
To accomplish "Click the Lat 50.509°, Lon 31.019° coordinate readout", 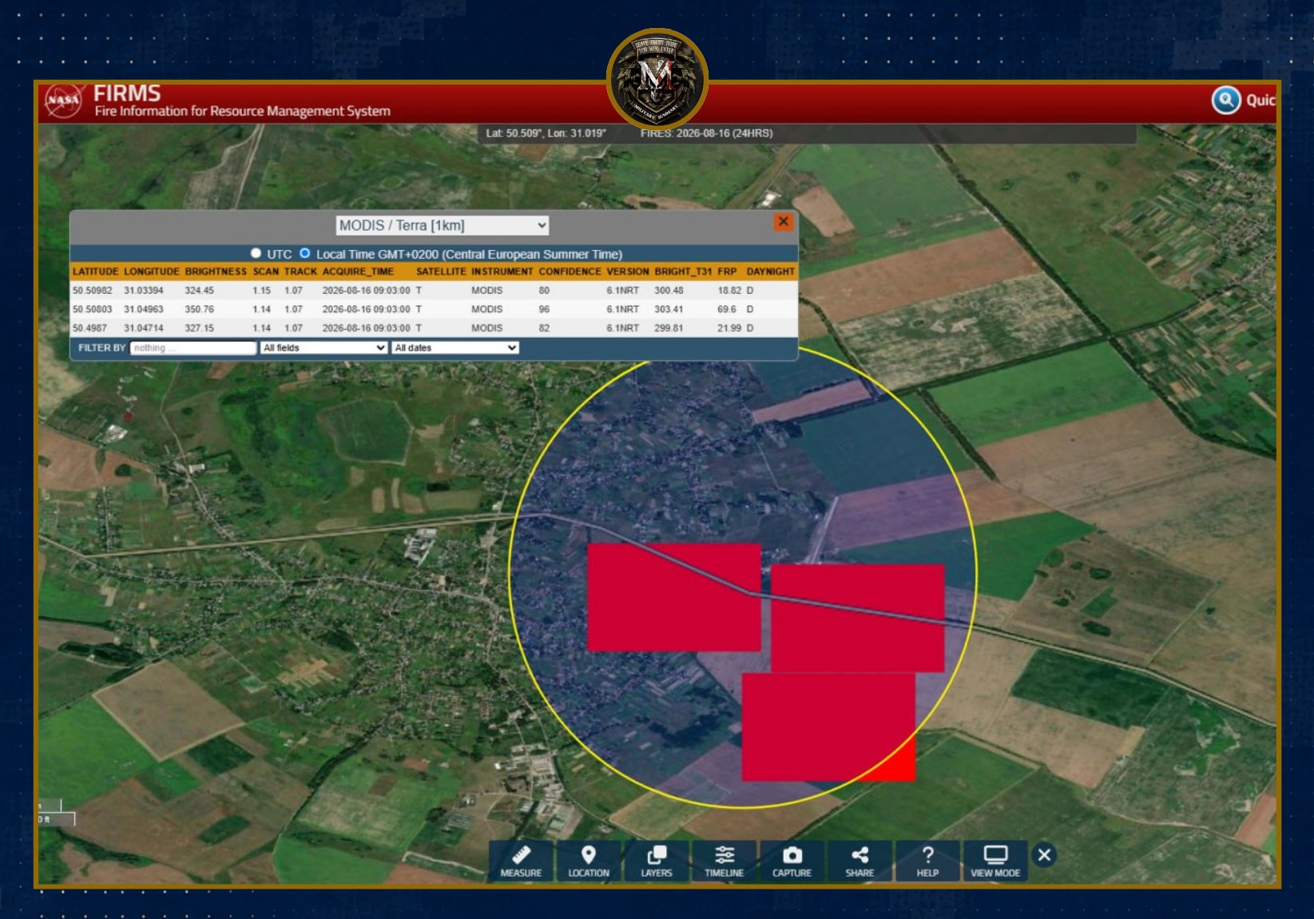I will pyautogui.click(x=546, y=133).
